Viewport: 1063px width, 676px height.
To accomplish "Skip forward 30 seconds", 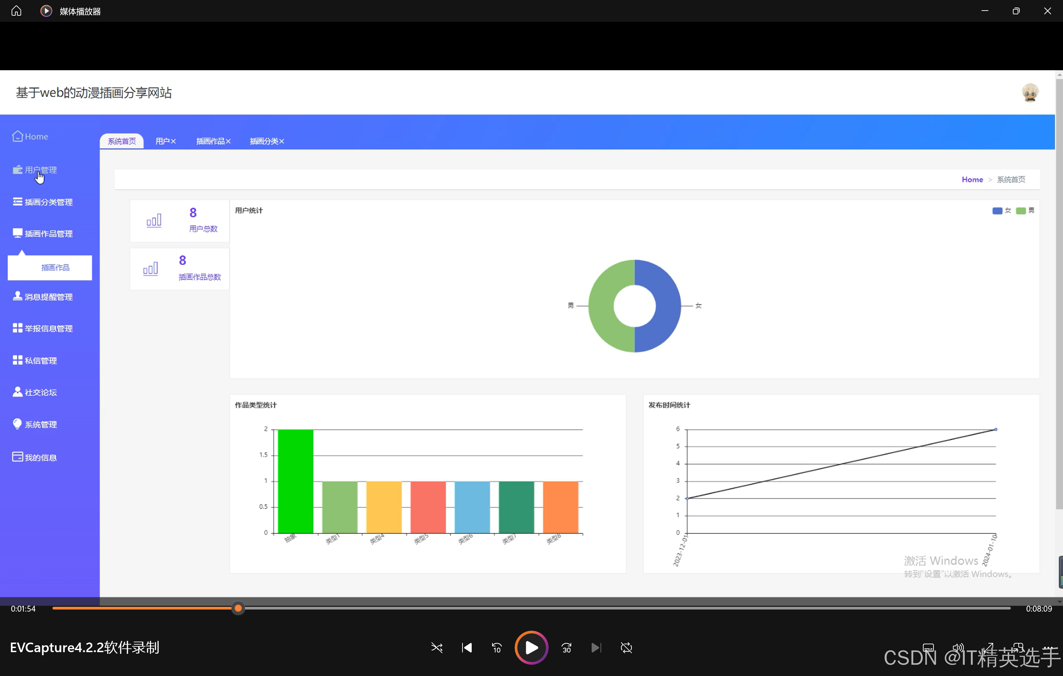I will (566, 648).
